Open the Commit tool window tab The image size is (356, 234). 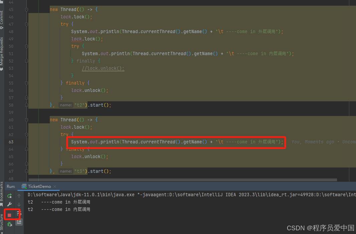2,19
